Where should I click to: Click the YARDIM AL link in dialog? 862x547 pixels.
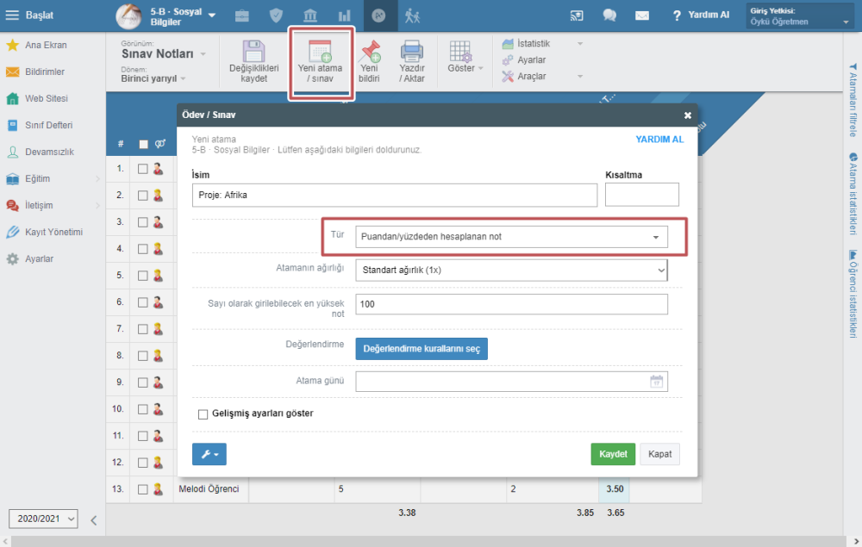[659, 140]
